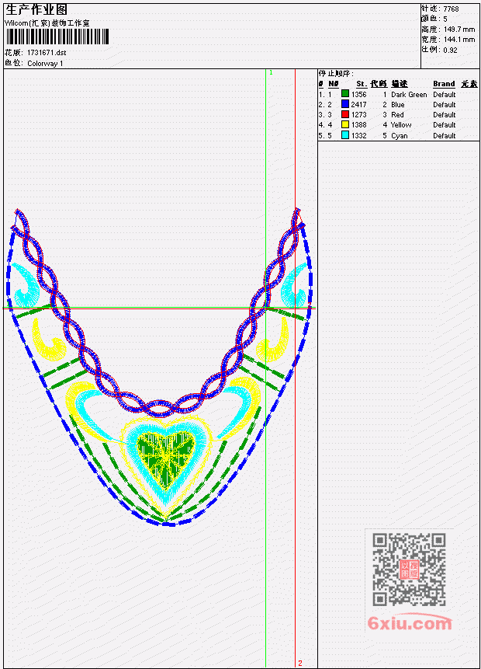The image size is (481, 669).
Task: Click stitch count 1356 in Dark Green row
Action: point(358,94)
